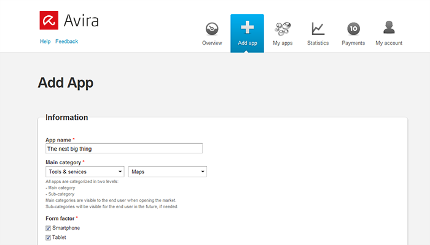This screenshot has height=245, width=430.
Task: Open the Statistics chart icon
Action: click(x=318, y=29)
